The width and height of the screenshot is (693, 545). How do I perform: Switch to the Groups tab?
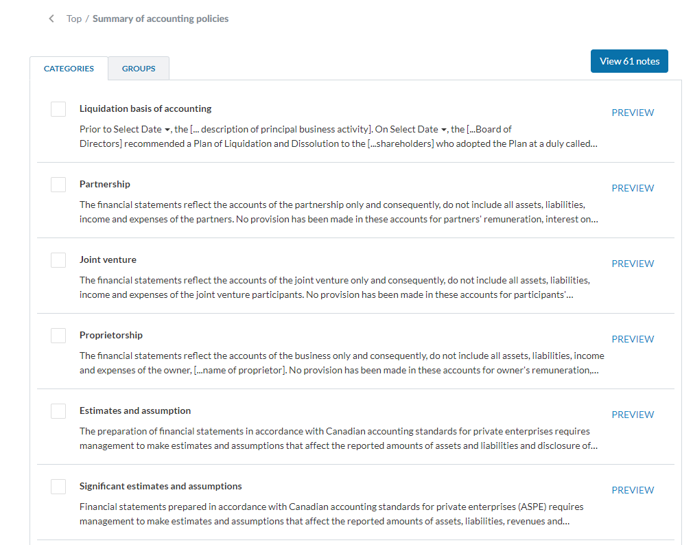(139, 69)
